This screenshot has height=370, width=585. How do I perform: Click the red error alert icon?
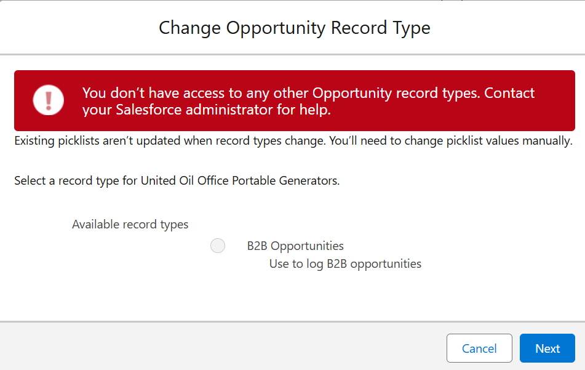pyautogui.click(x=49, y=100)
